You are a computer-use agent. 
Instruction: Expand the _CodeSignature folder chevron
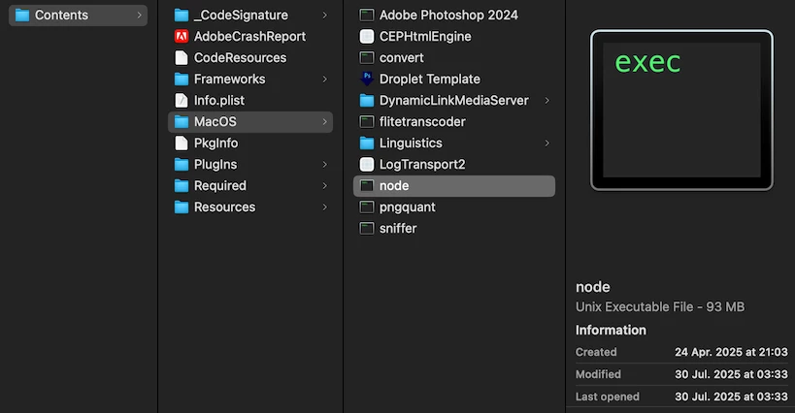324,16
